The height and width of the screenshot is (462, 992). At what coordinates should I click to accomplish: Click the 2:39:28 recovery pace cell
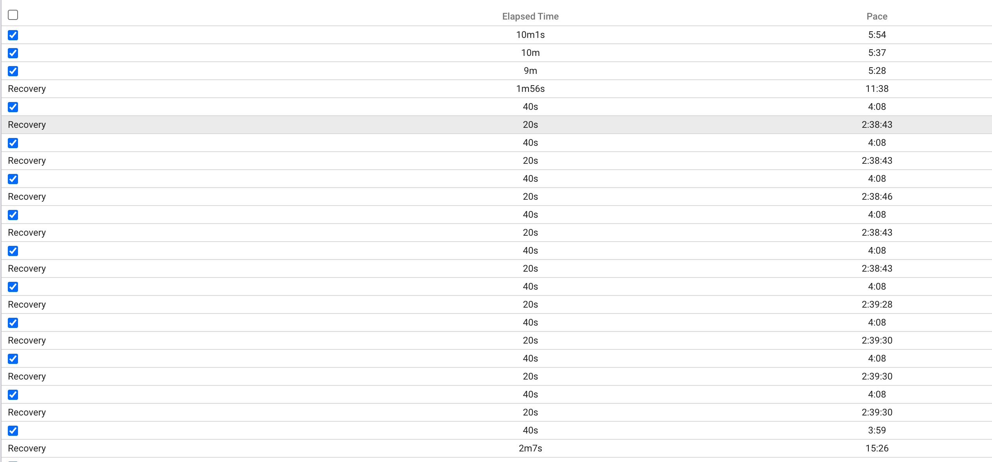click(877, 304)
